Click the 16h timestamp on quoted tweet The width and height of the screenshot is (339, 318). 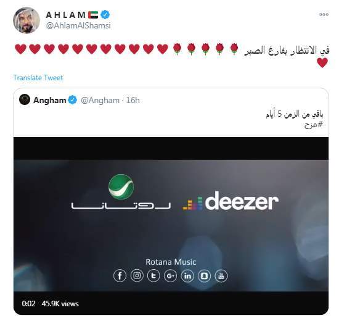click(x=133, y=100)
